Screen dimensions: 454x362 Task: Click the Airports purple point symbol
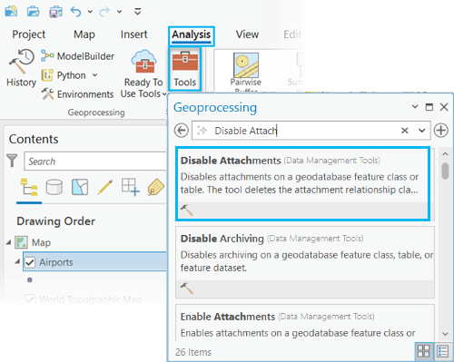pos(30,280)
